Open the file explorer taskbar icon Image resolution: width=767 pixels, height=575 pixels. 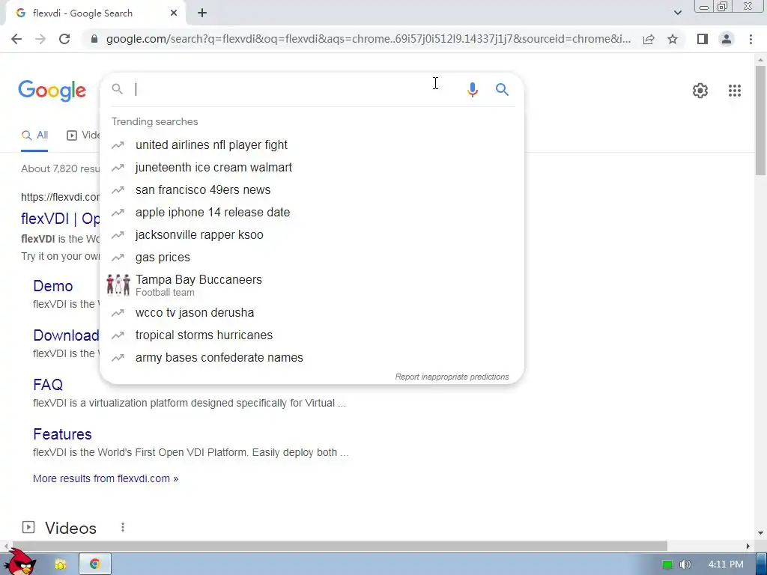[60, 565]
